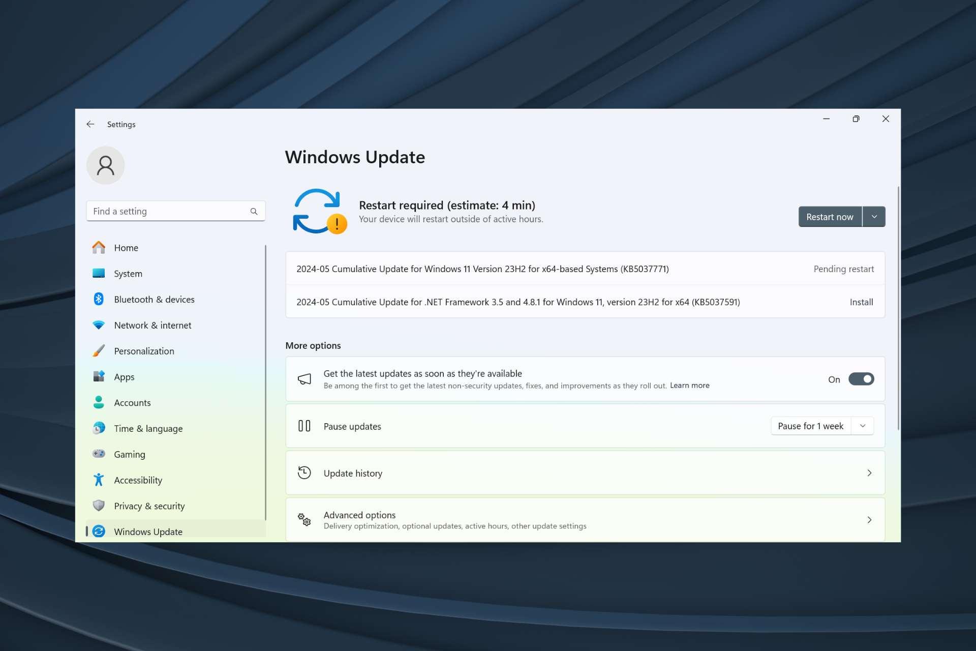Expand the Restart now dropdown arrow
976x651 pixels.
pos(874,217)
